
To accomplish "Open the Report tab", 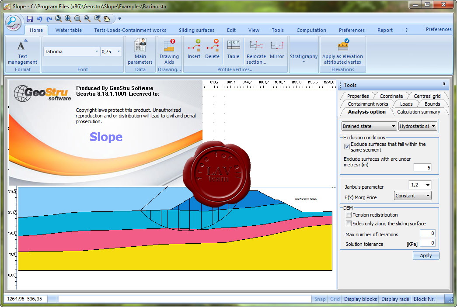I will pyautogui.click(x=385, y=30).
